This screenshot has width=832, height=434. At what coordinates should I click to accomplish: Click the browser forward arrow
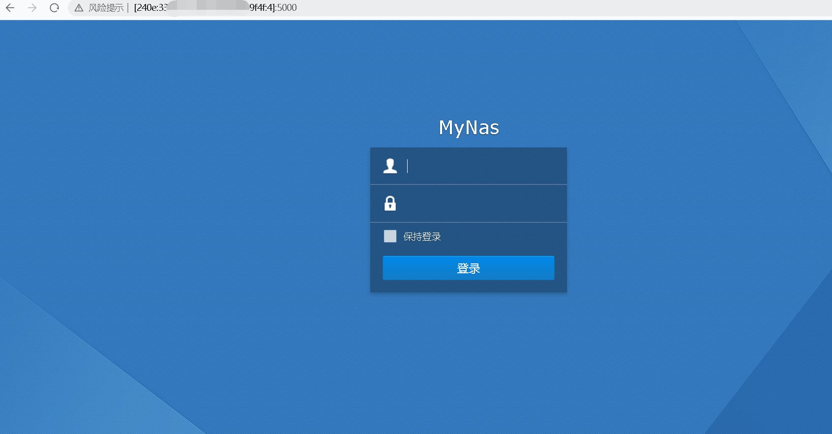pyautogui.click(x=32, y=8)
